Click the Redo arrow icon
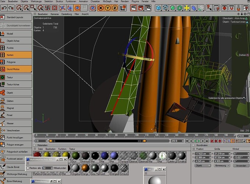The width and height of the screenshot is (250, 184). (11, 8)
